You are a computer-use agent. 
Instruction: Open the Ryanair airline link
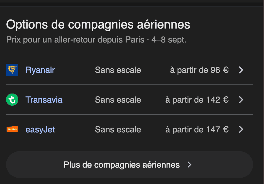(x=40, y=70)
